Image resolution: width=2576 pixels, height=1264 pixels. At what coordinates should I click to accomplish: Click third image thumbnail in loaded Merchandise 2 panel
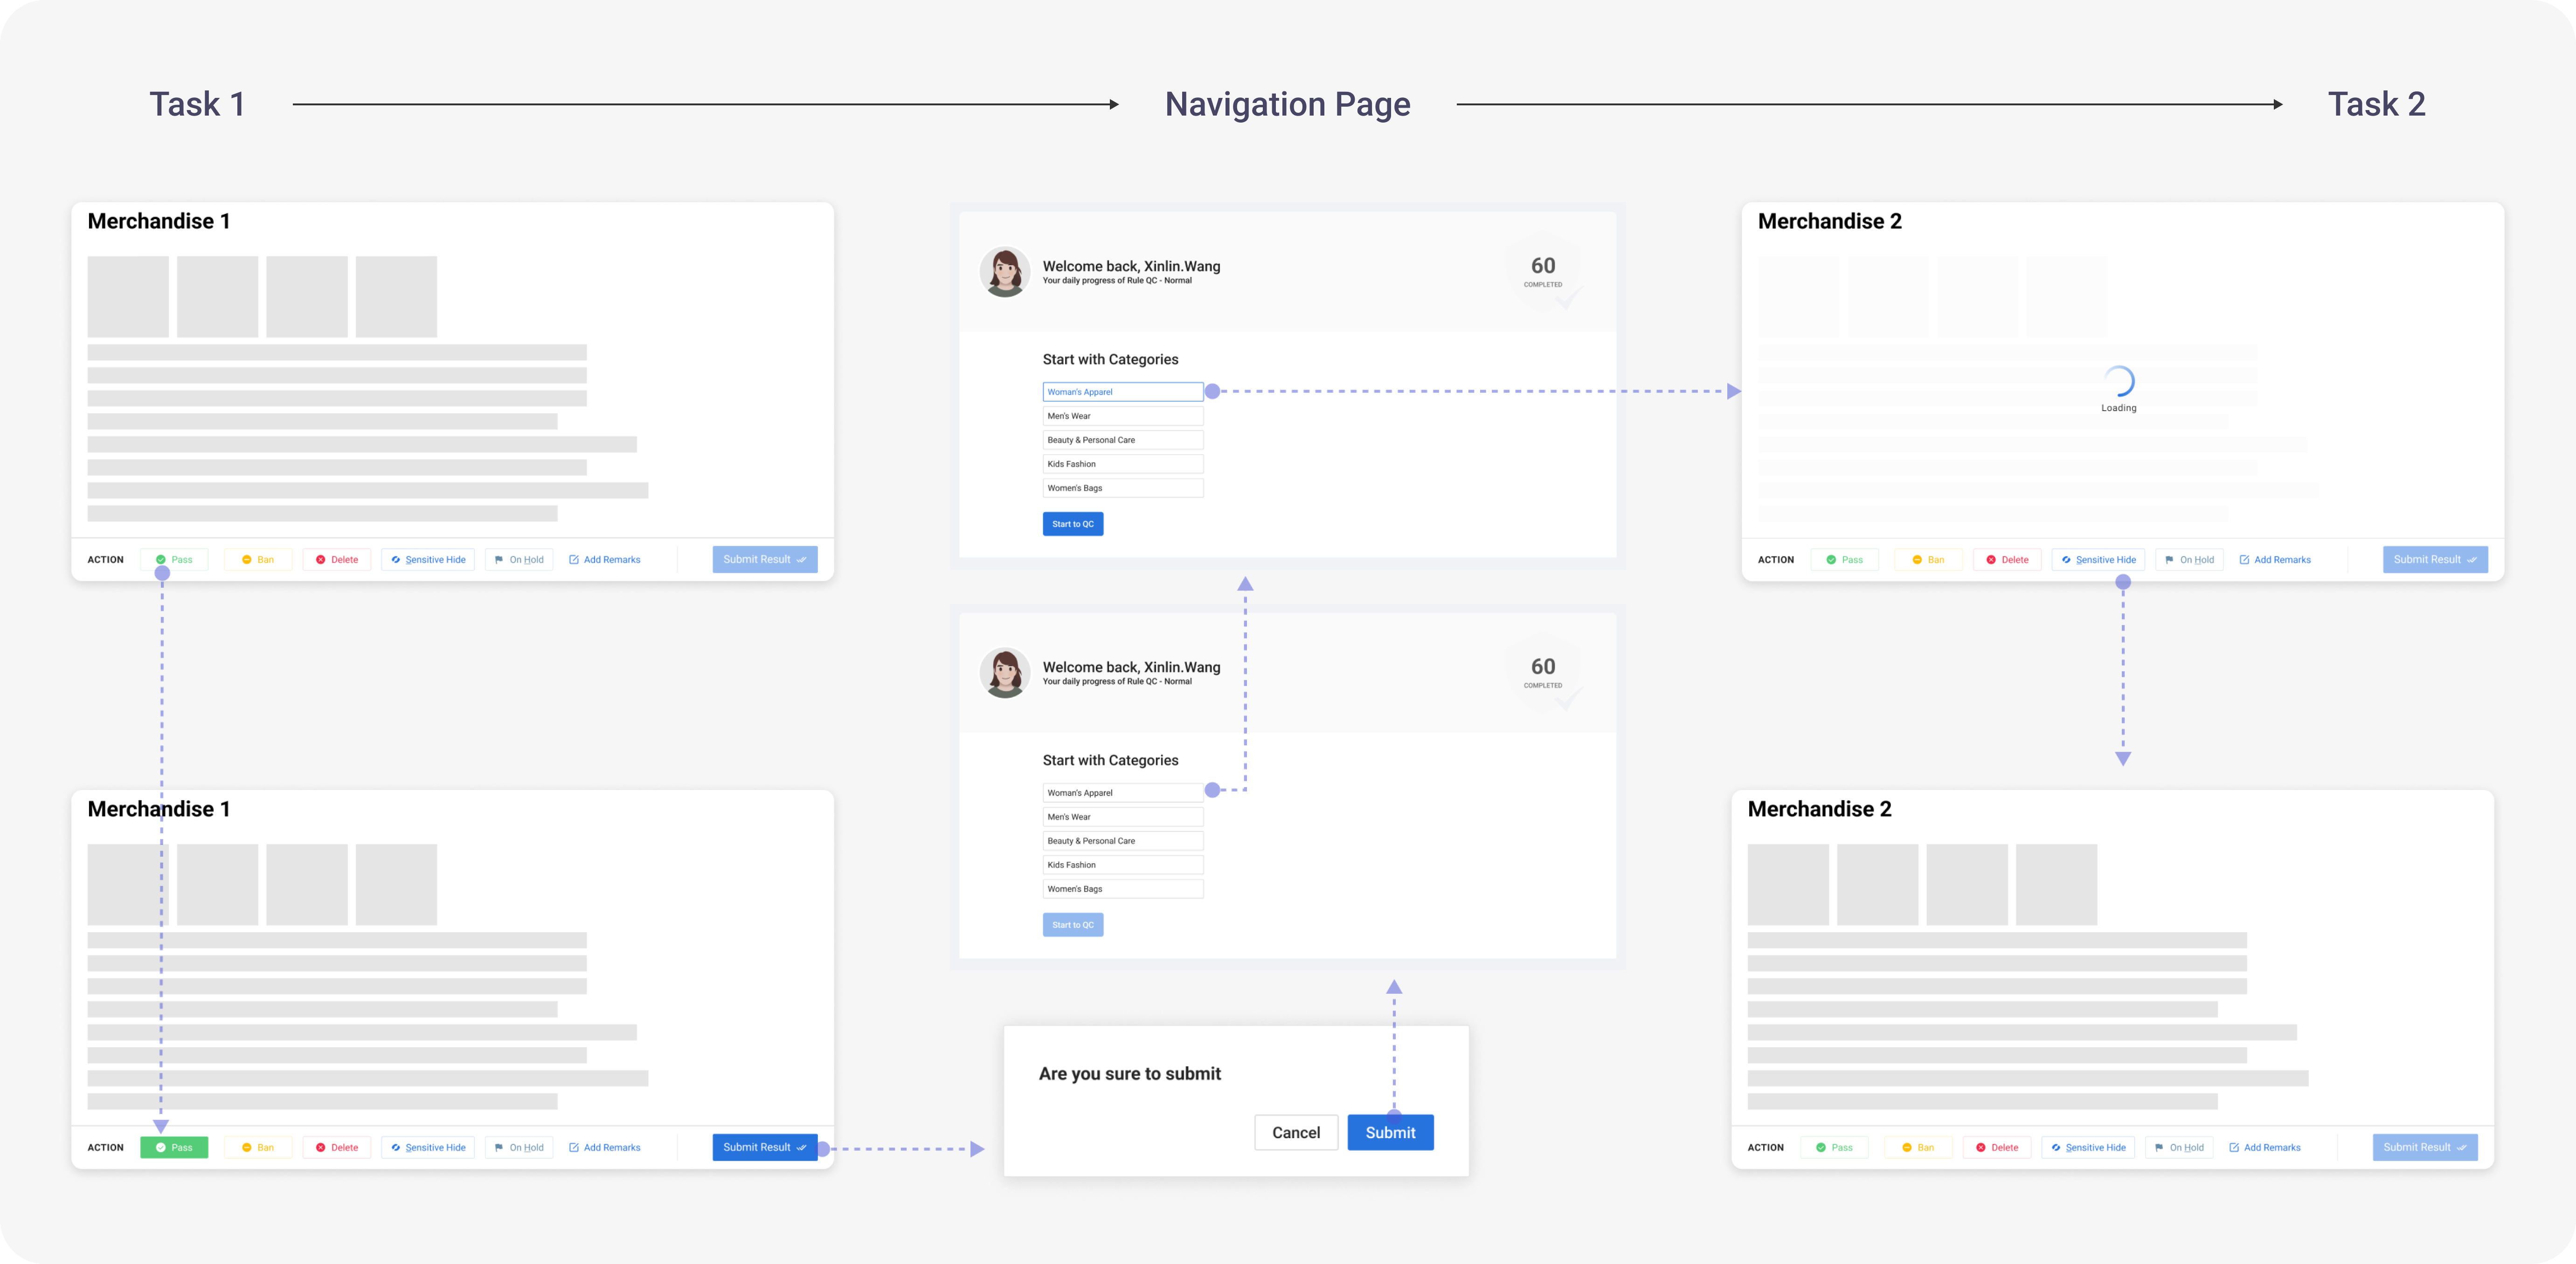point(1967,884)
